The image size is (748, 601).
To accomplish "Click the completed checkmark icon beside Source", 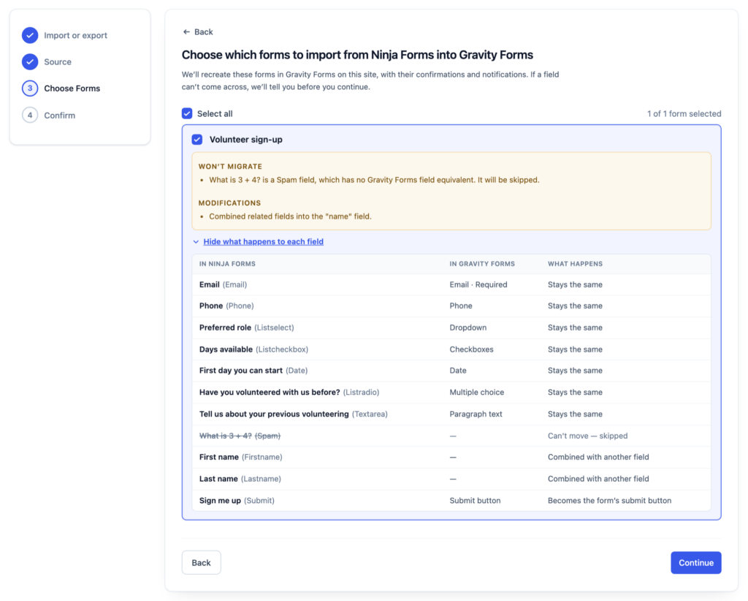I will tap(30, 61).
